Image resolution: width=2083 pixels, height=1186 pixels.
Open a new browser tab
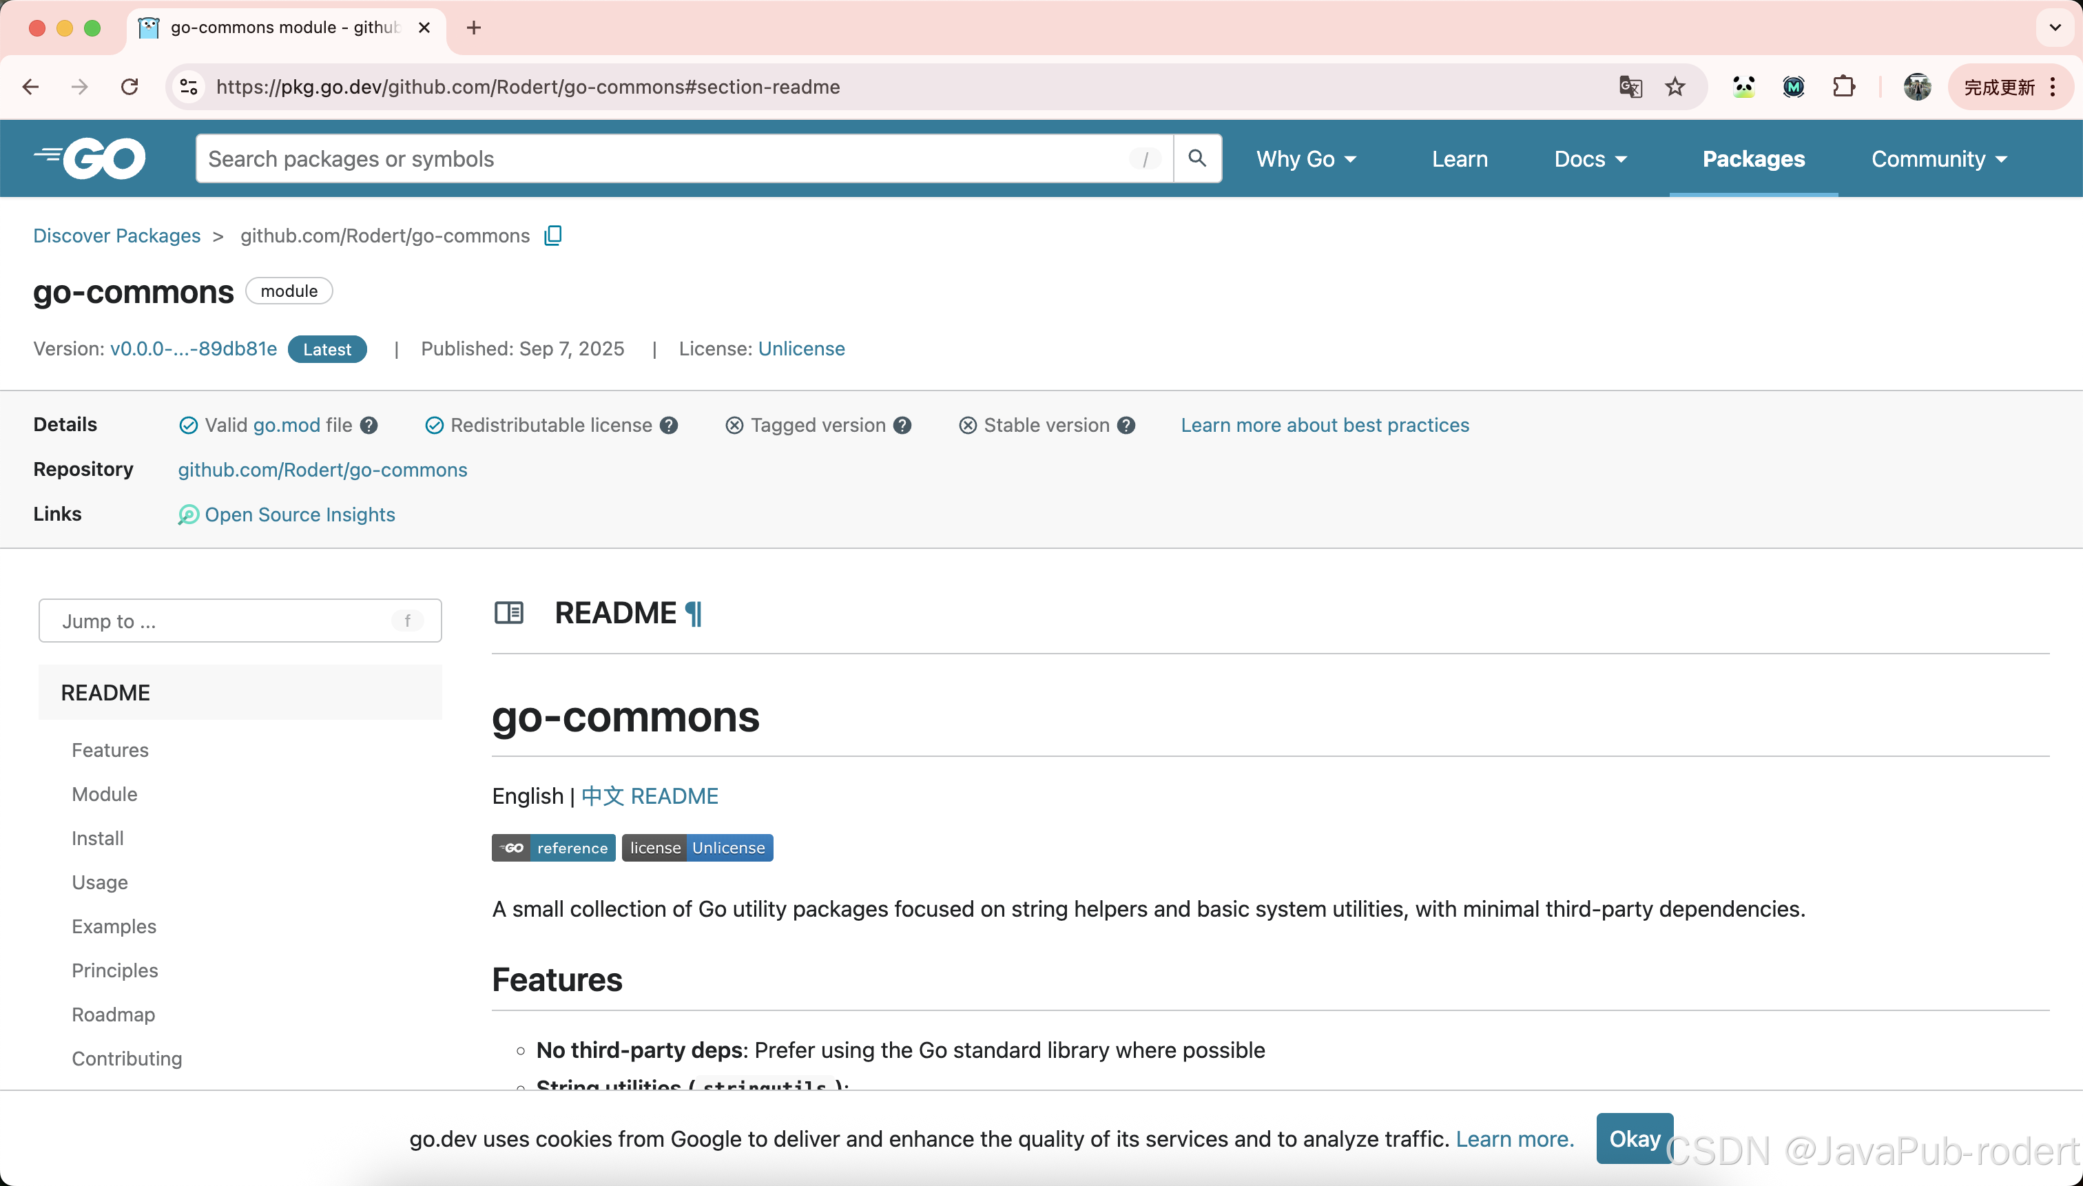point(474,28)
